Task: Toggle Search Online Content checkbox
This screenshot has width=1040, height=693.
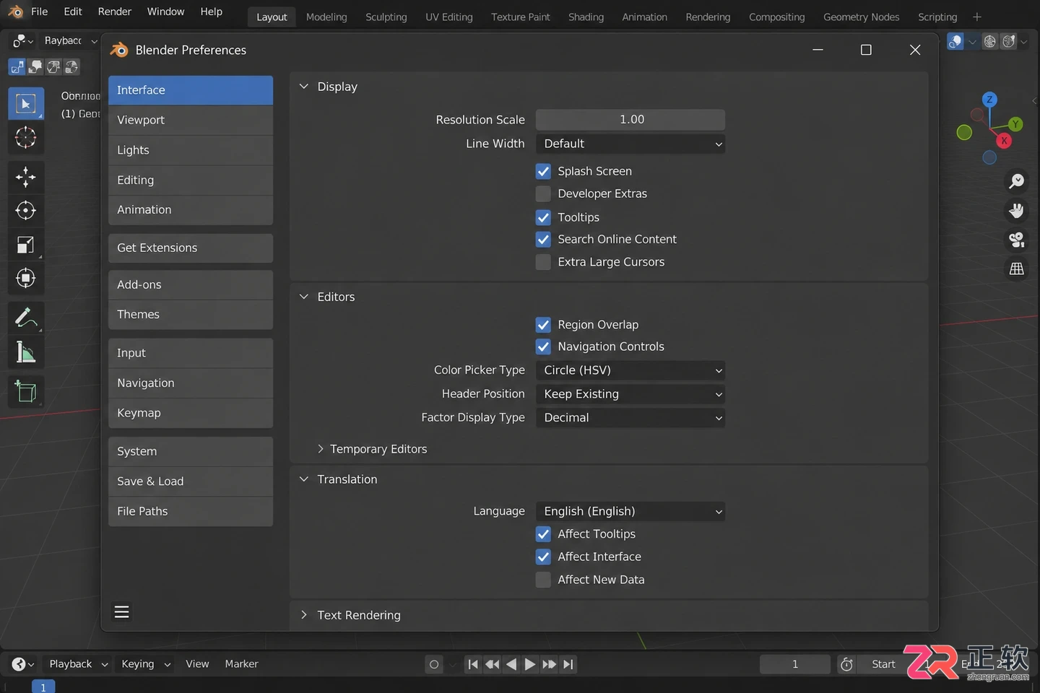Action: coord(543,239)
